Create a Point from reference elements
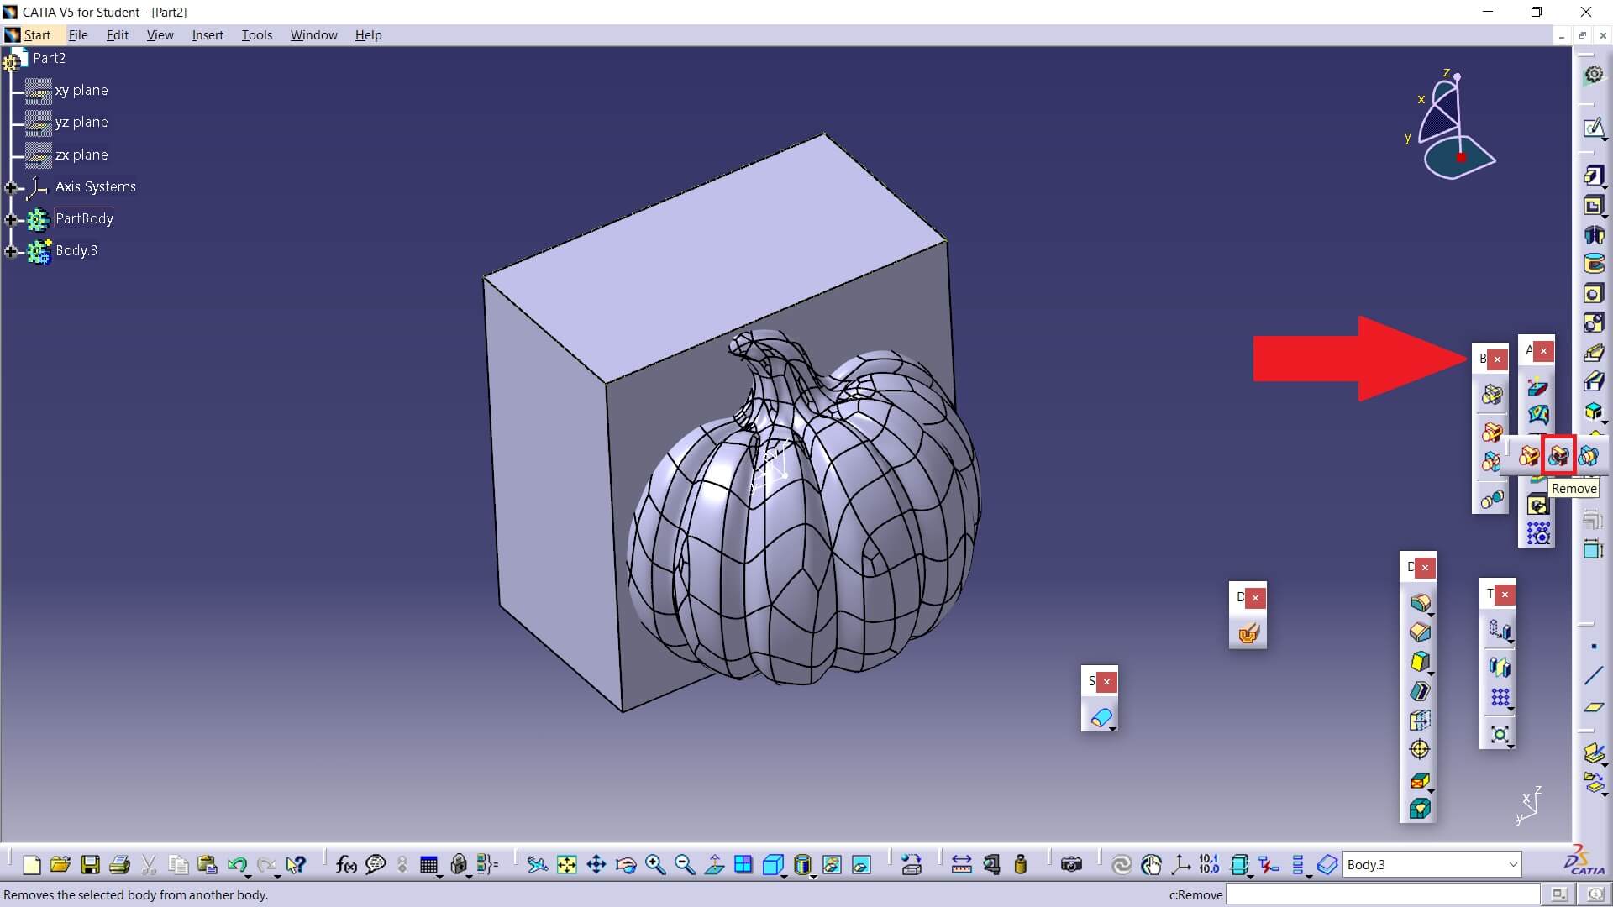 (1594, 647)
